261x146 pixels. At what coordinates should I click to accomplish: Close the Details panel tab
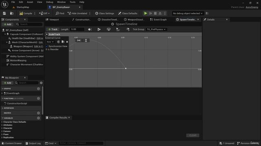[227, 19]
